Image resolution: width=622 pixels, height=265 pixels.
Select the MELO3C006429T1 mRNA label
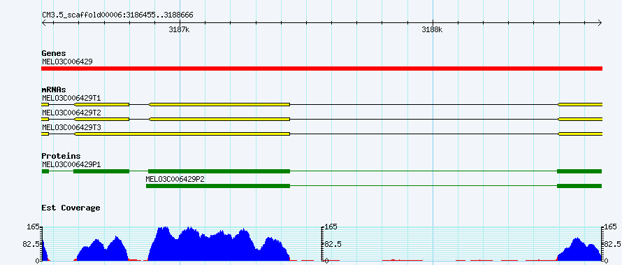tap(71, 98)
